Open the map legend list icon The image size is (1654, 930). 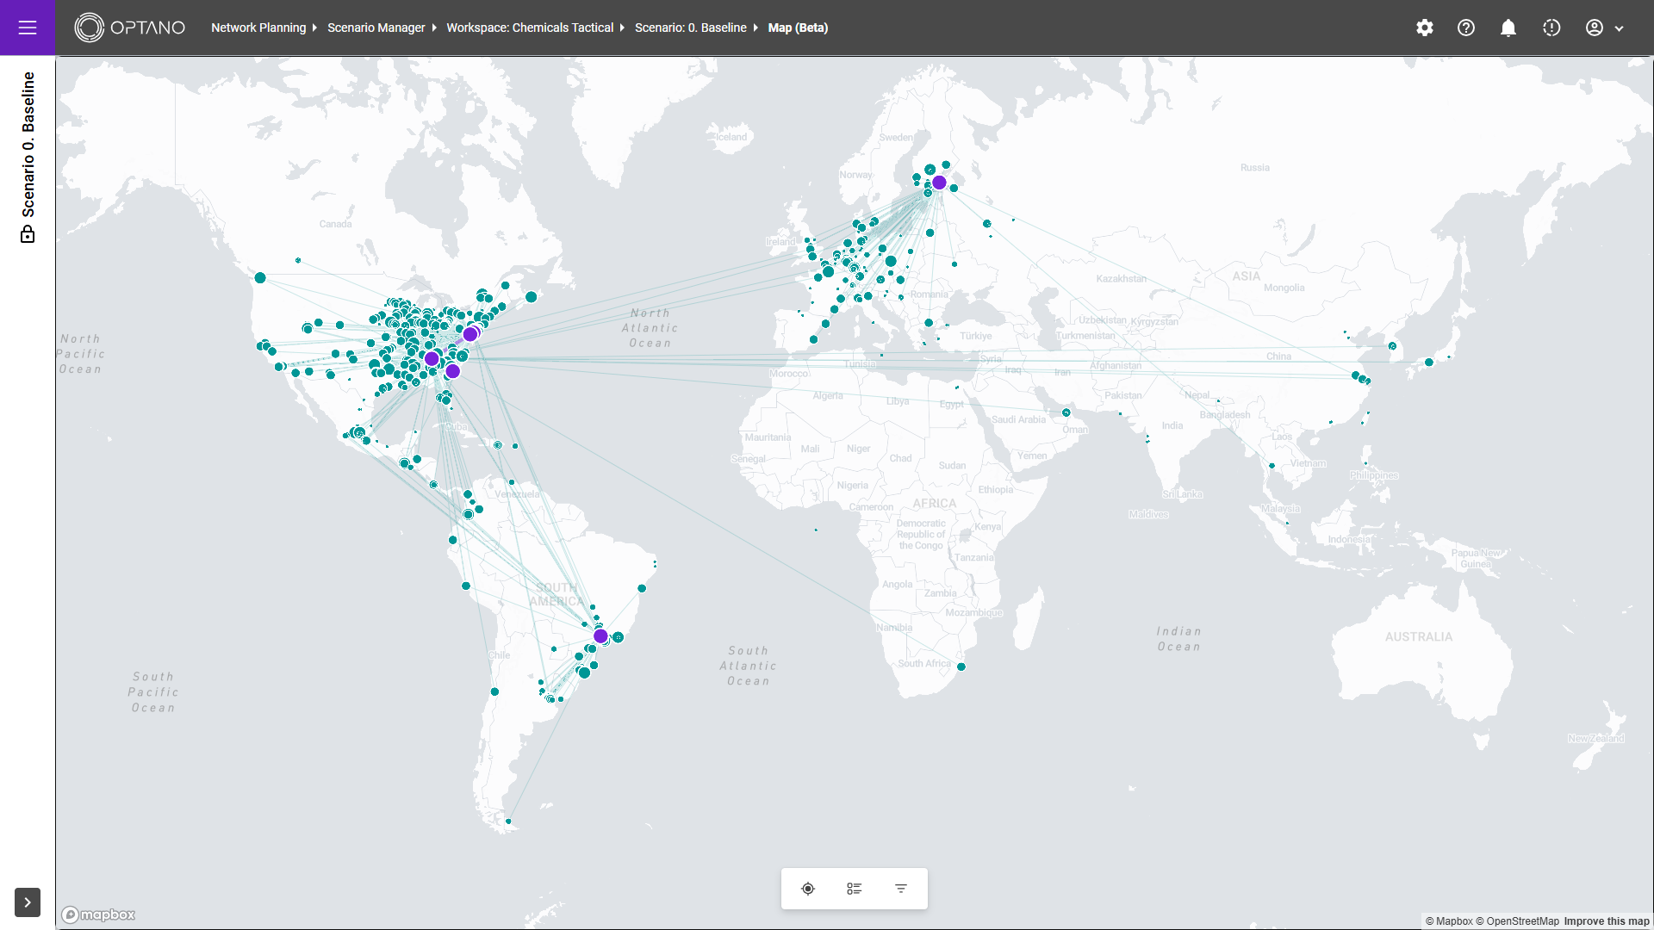click(855, 889)
